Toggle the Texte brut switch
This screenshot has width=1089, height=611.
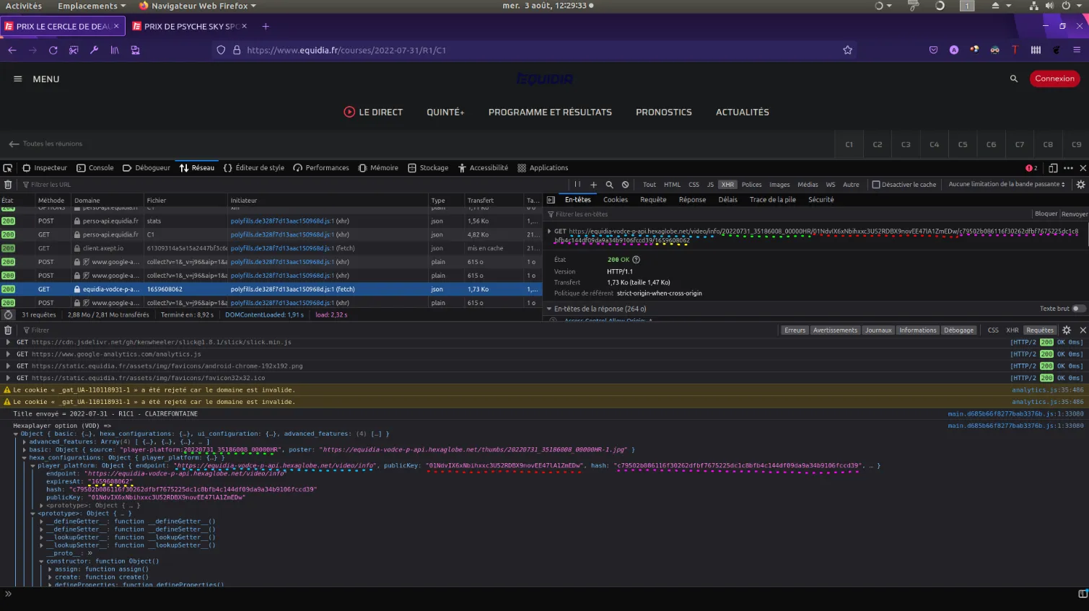click(1077, 309)
